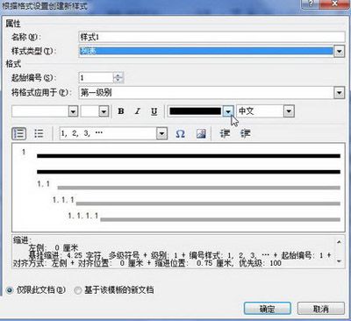Click the 1.1.1.1 level in preview
The image size is (351, 321).
[x=83, y=216]
